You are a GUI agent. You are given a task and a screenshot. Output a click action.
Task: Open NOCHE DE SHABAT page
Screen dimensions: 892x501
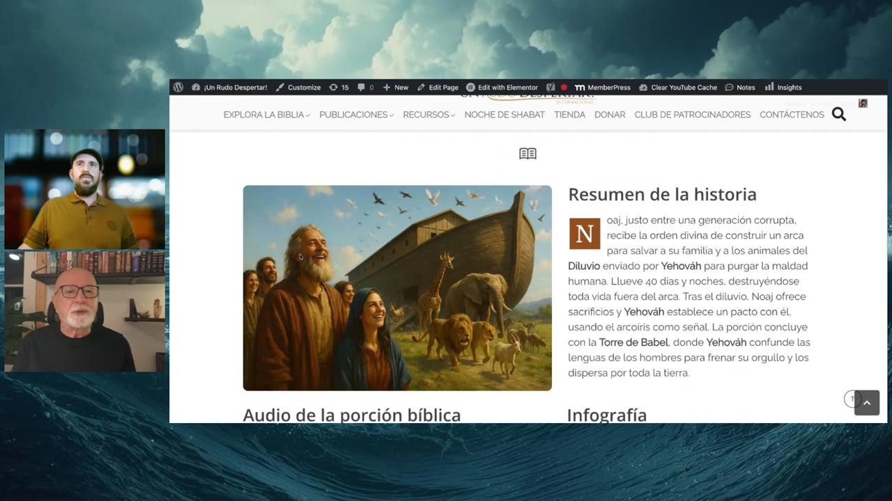click(505, 115)
